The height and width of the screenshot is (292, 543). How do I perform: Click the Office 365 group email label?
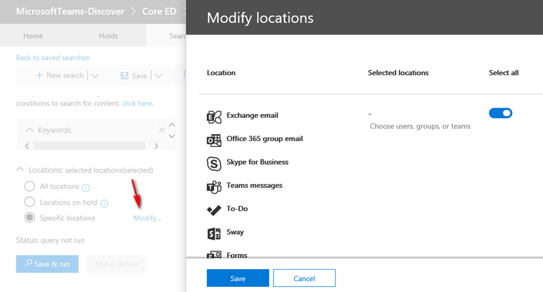264,138
